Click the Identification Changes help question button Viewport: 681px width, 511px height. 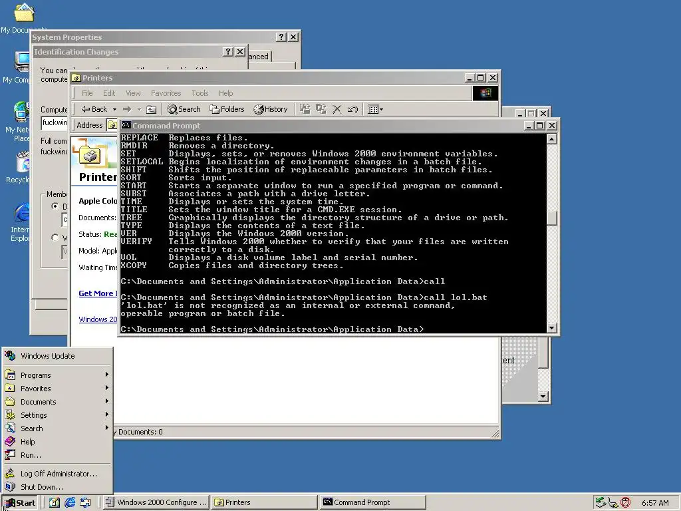pos(228,52)
